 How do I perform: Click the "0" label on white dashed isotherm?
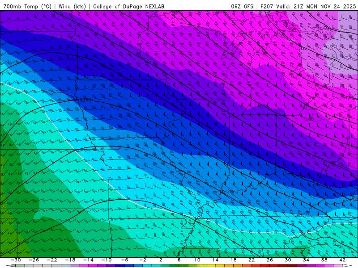(273, 233)
